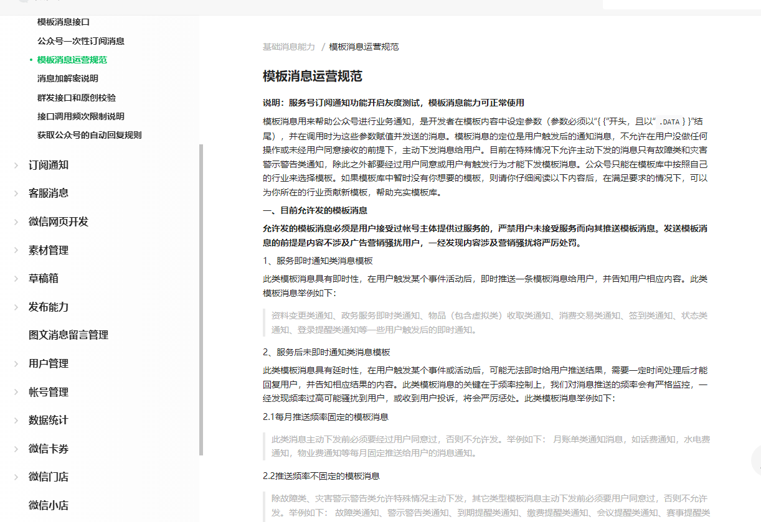The height and width of the screenshot is (522, 761).
Task: Expand the 草稿箱 section chevron
Action: (x=16, y=279)
